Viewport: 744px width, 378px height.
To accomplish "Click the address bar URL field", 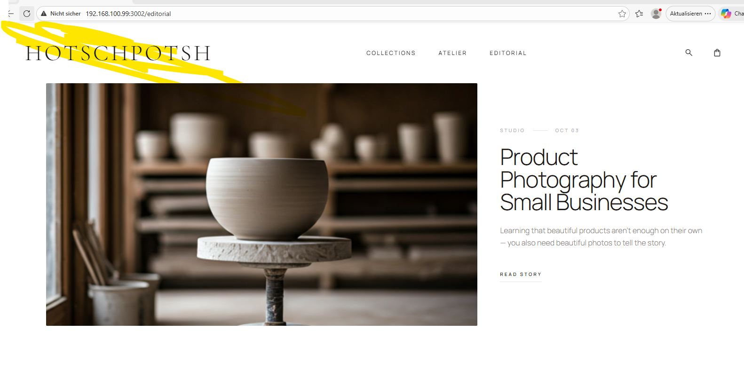I will (329, 14).
